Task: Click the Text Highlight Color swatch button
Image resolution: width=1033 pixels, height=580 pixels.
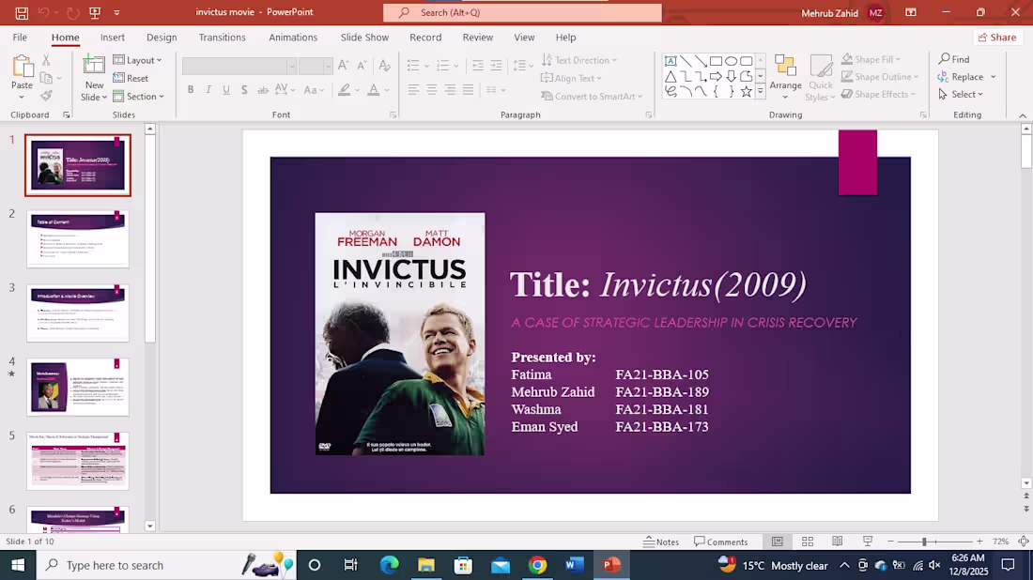Action: (x=344, y=89)
